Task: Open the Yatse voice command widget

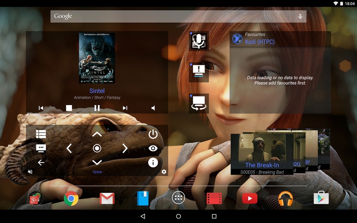Action: tap(199, 41)
